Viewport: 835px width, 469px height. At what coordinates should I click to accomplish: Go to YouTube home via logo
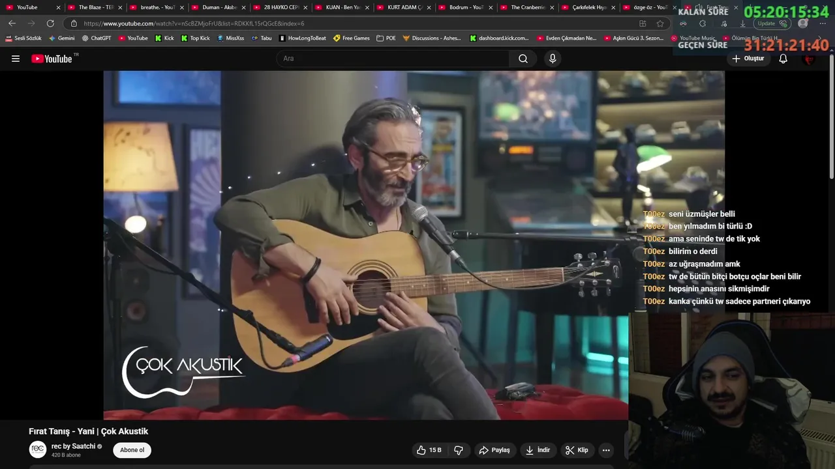(51, 59)
